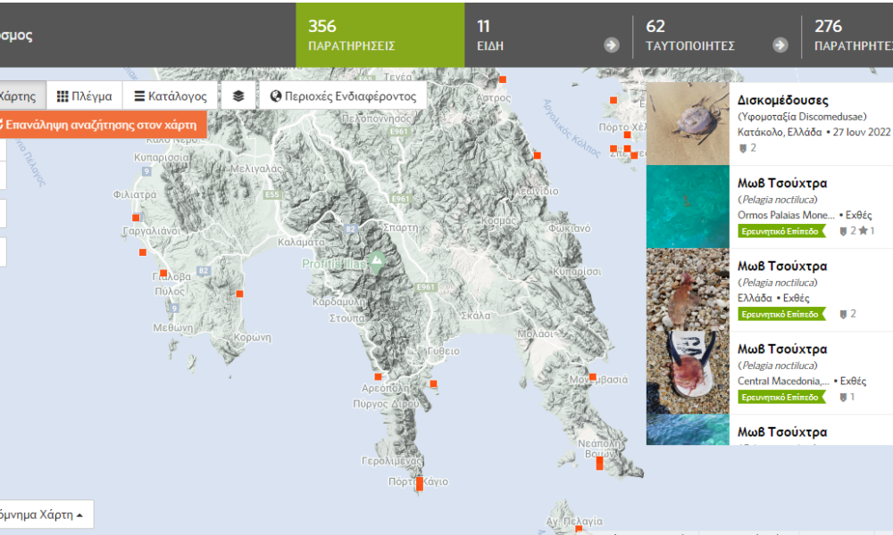Viewport: 893px width, 535px height.
Task: Open the map layers icon button
Action: tap(238, 96)
